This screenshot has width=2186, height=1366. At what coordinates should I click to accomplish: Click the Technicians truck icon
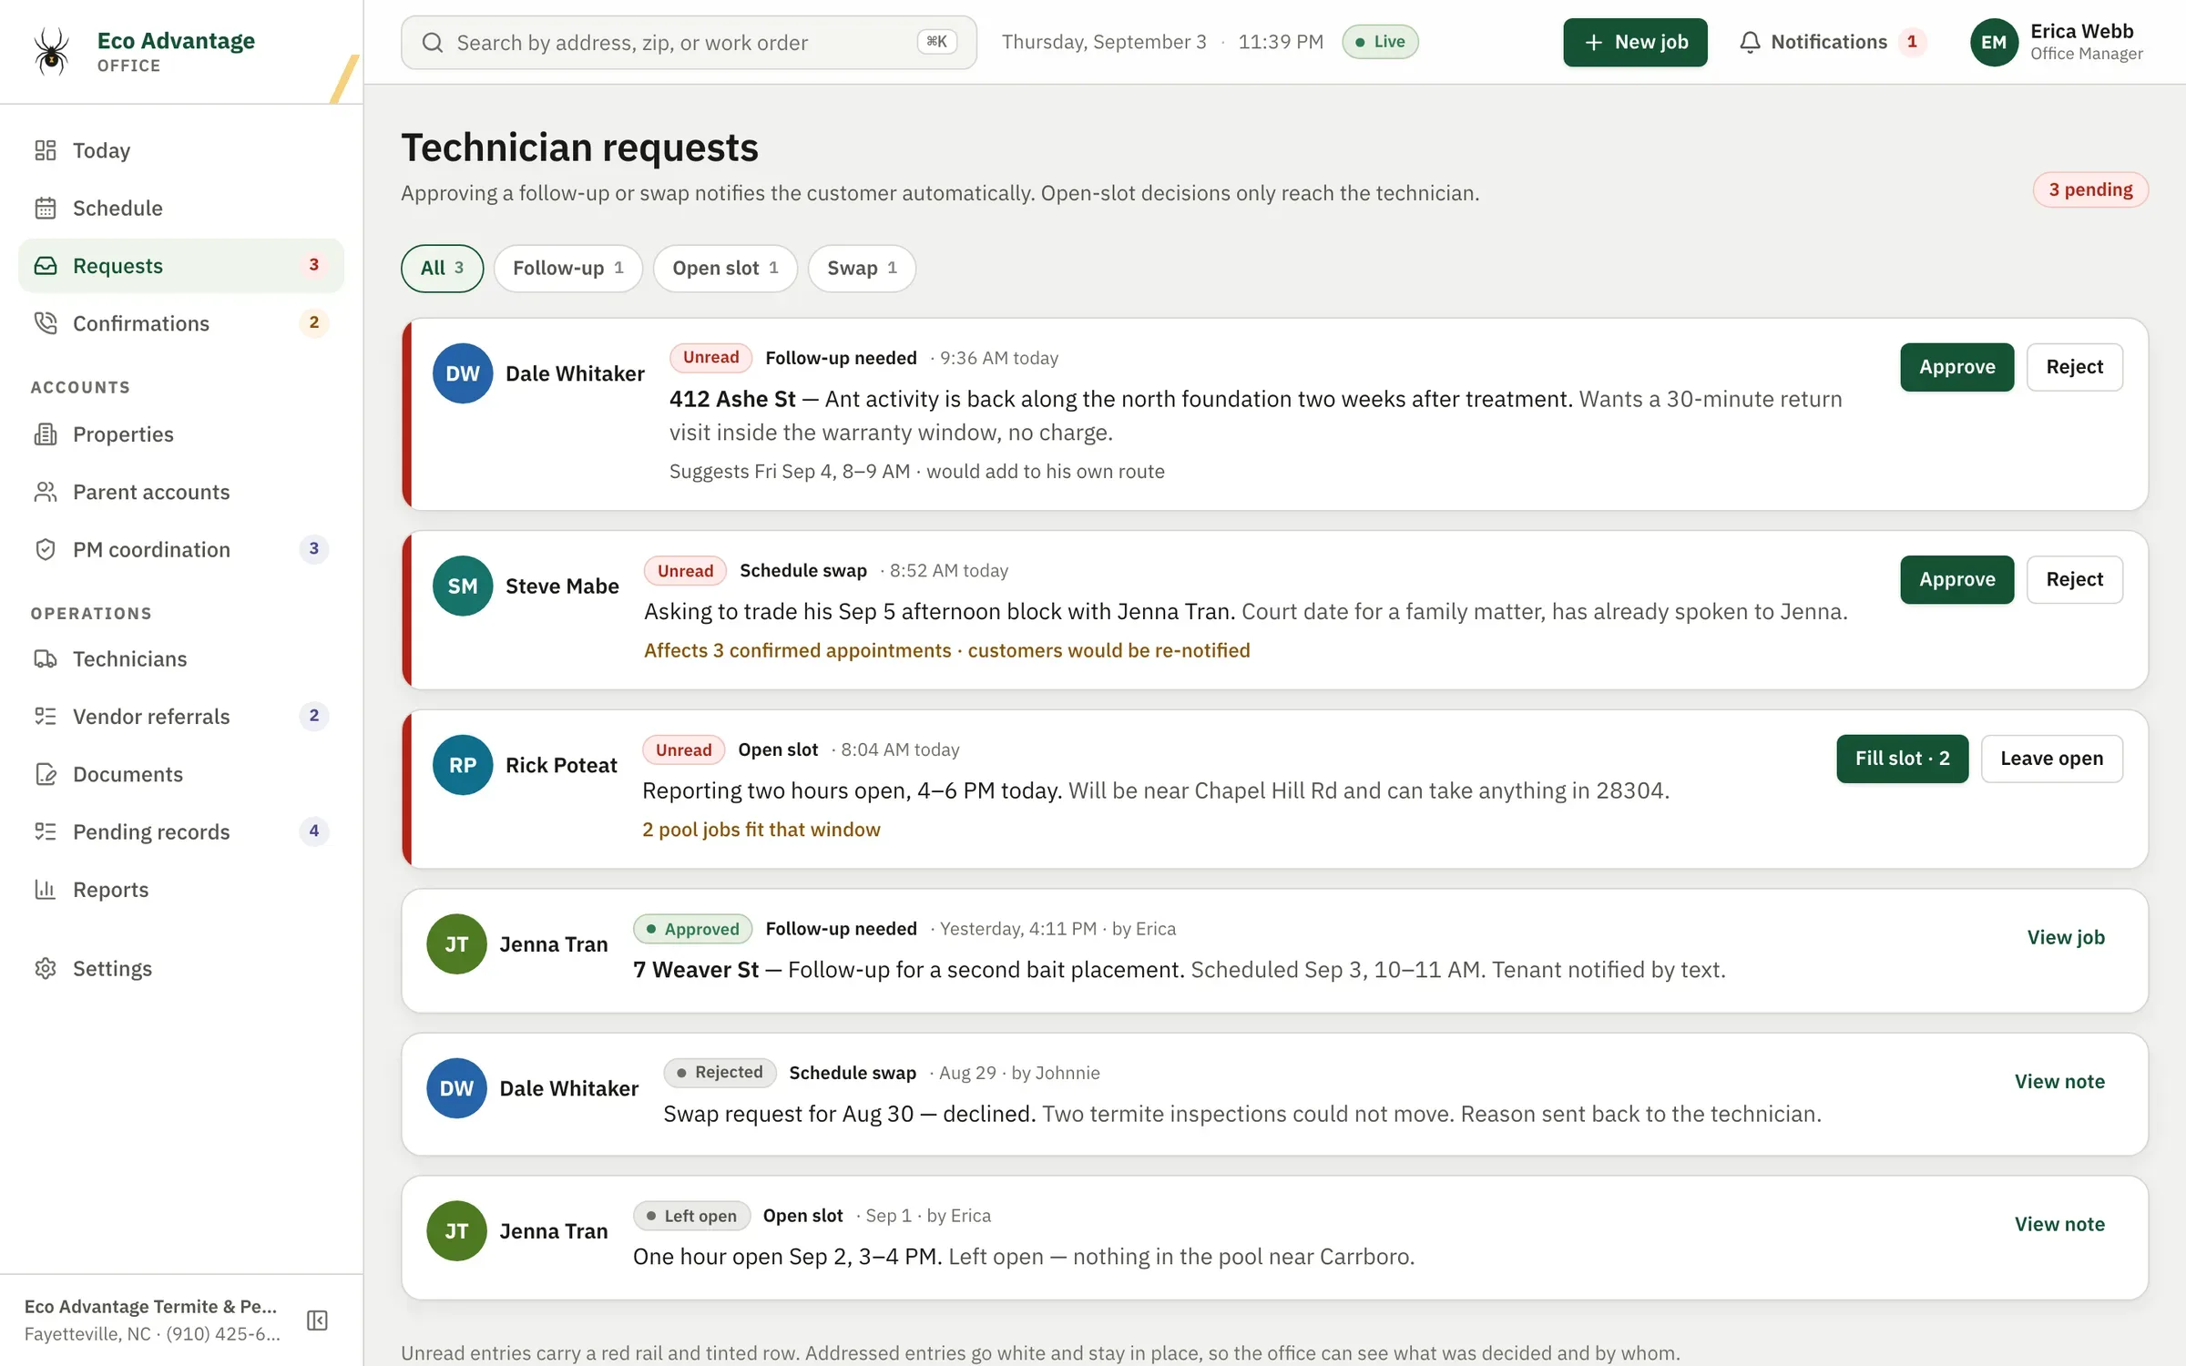coord(46,659)
